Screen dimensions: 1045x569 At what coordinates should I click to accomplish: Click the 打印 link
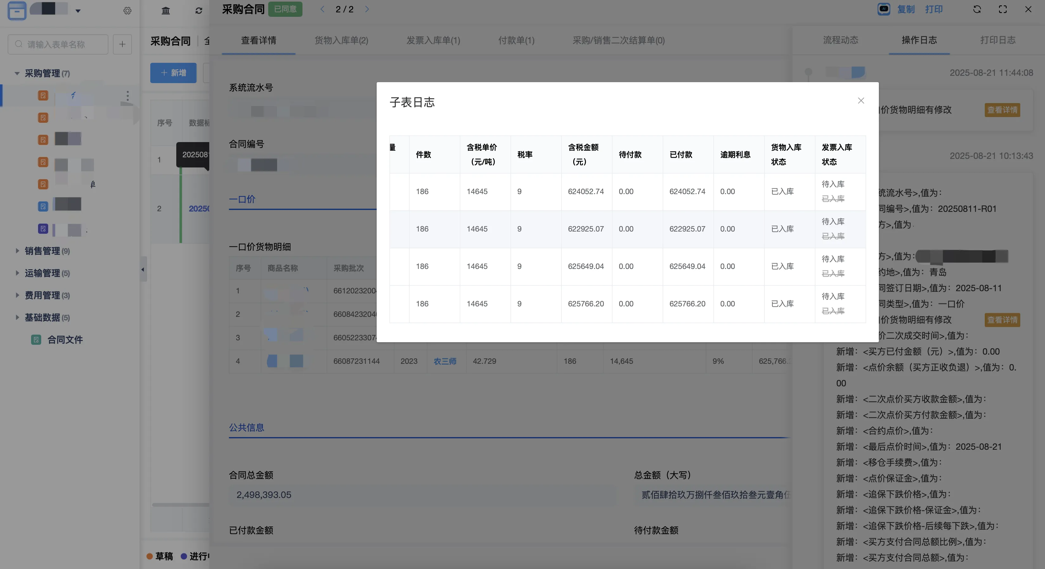click(933, 9)
